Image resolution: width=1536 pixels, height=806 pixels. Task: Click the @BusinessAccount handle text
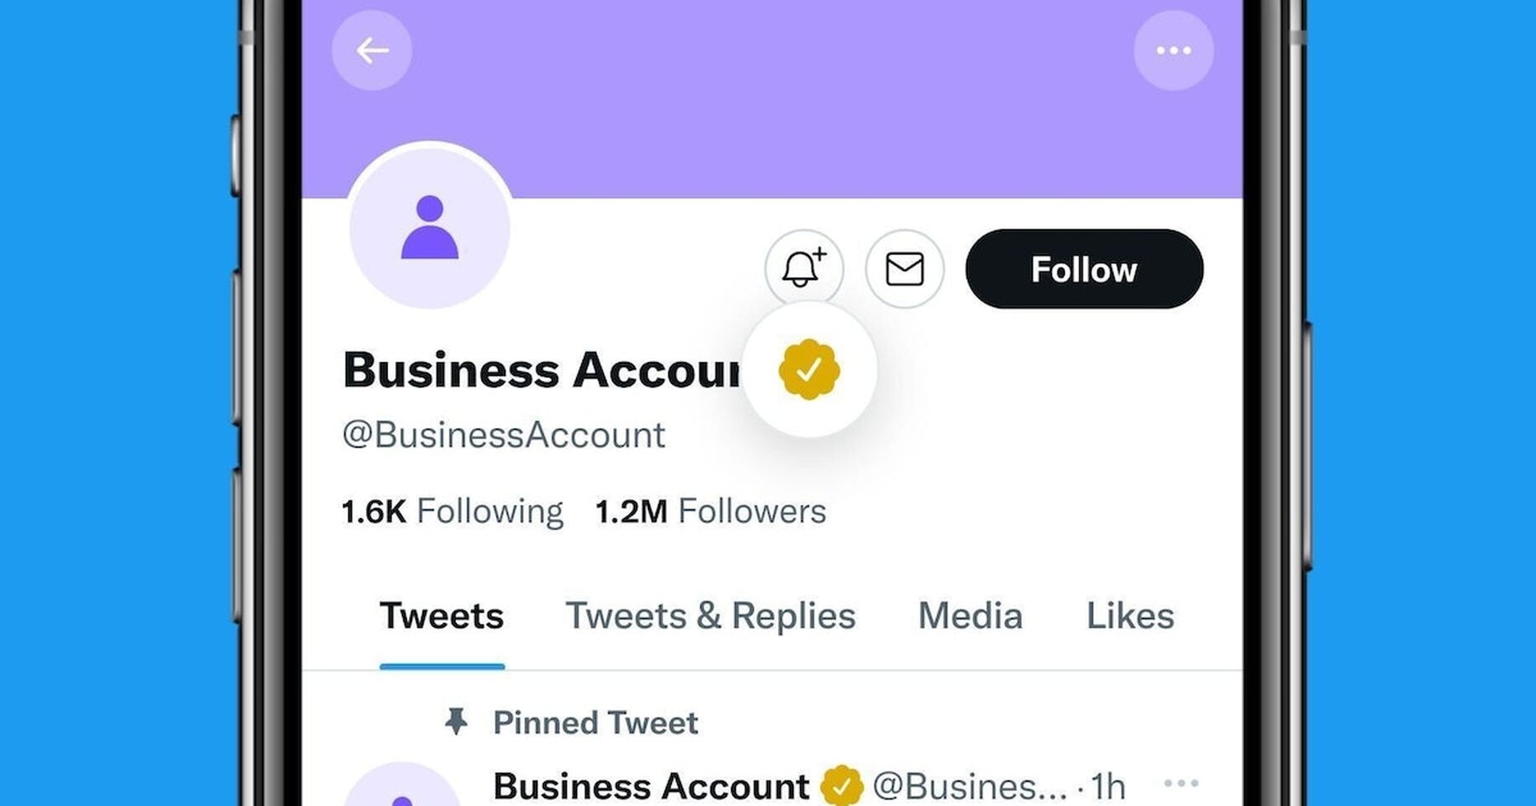[x=503, y=436]
